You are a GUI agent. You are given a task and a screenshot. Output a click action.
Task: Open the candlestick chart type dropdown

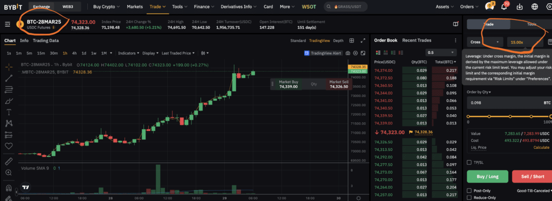click(x=205, y=53)
